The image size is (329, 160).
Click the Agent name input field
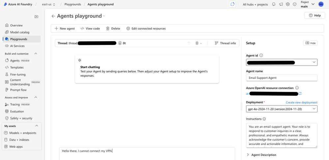(x=282, y=78)
